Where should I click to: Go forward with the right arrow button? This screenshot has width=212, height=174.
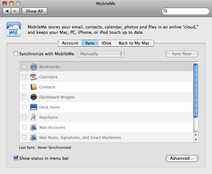[x=15, y=11]
